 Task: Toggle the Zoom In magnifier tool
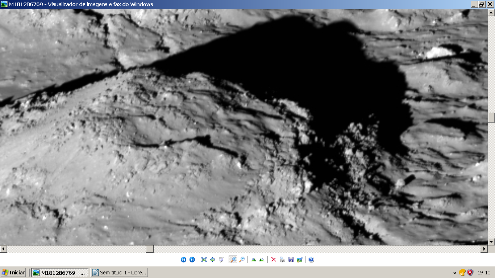click(233, 260)
